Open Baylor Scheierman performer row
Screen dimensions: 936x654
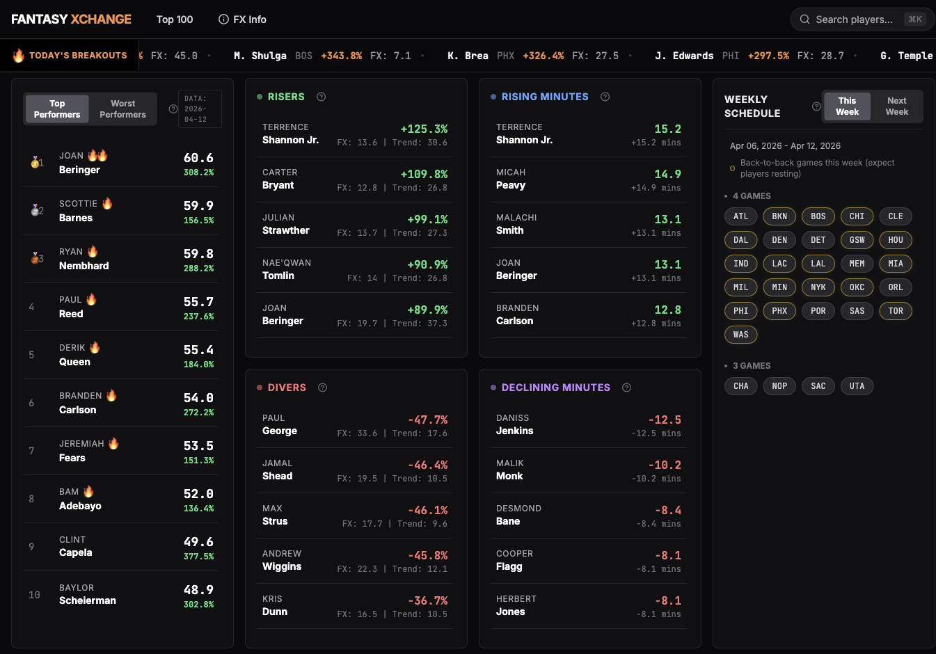pyautogui.click(x=121, y=595)
